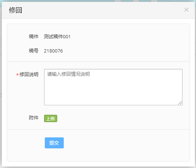Click the dimmed backdrop right of dialog
This screenshot has height=168, width=196.
[x=195, y=87]
